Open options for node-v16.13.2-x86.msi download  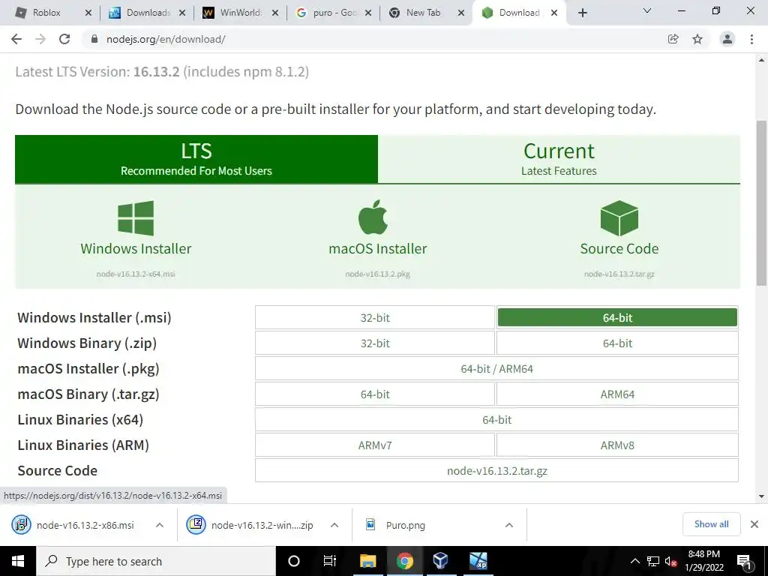160,525
